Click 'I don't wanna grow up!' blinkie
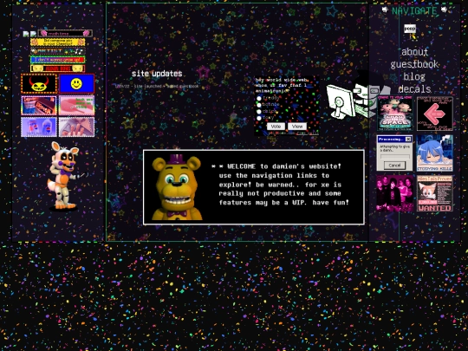The width and height of the screenshot is (468, 351). 57,60
